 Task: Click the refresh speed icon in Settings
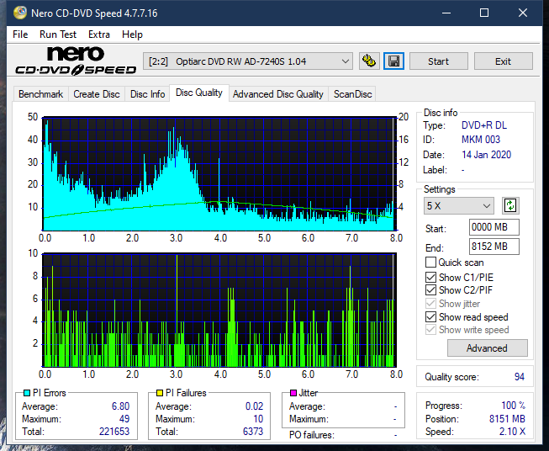click(509, 205)
